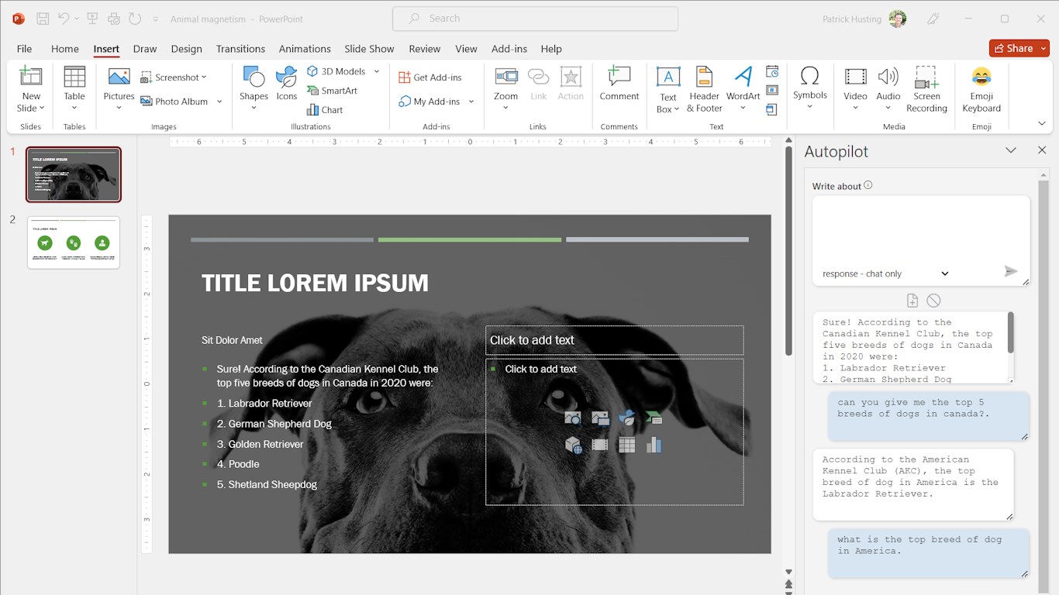Switch to the Animations tab
Image resolution: width=1059 pixels, height=595 pixels.
[305, 48]
